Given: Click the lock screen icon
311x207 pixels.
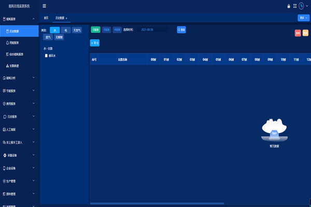Looking at the screenshot, I should [289, 6].
